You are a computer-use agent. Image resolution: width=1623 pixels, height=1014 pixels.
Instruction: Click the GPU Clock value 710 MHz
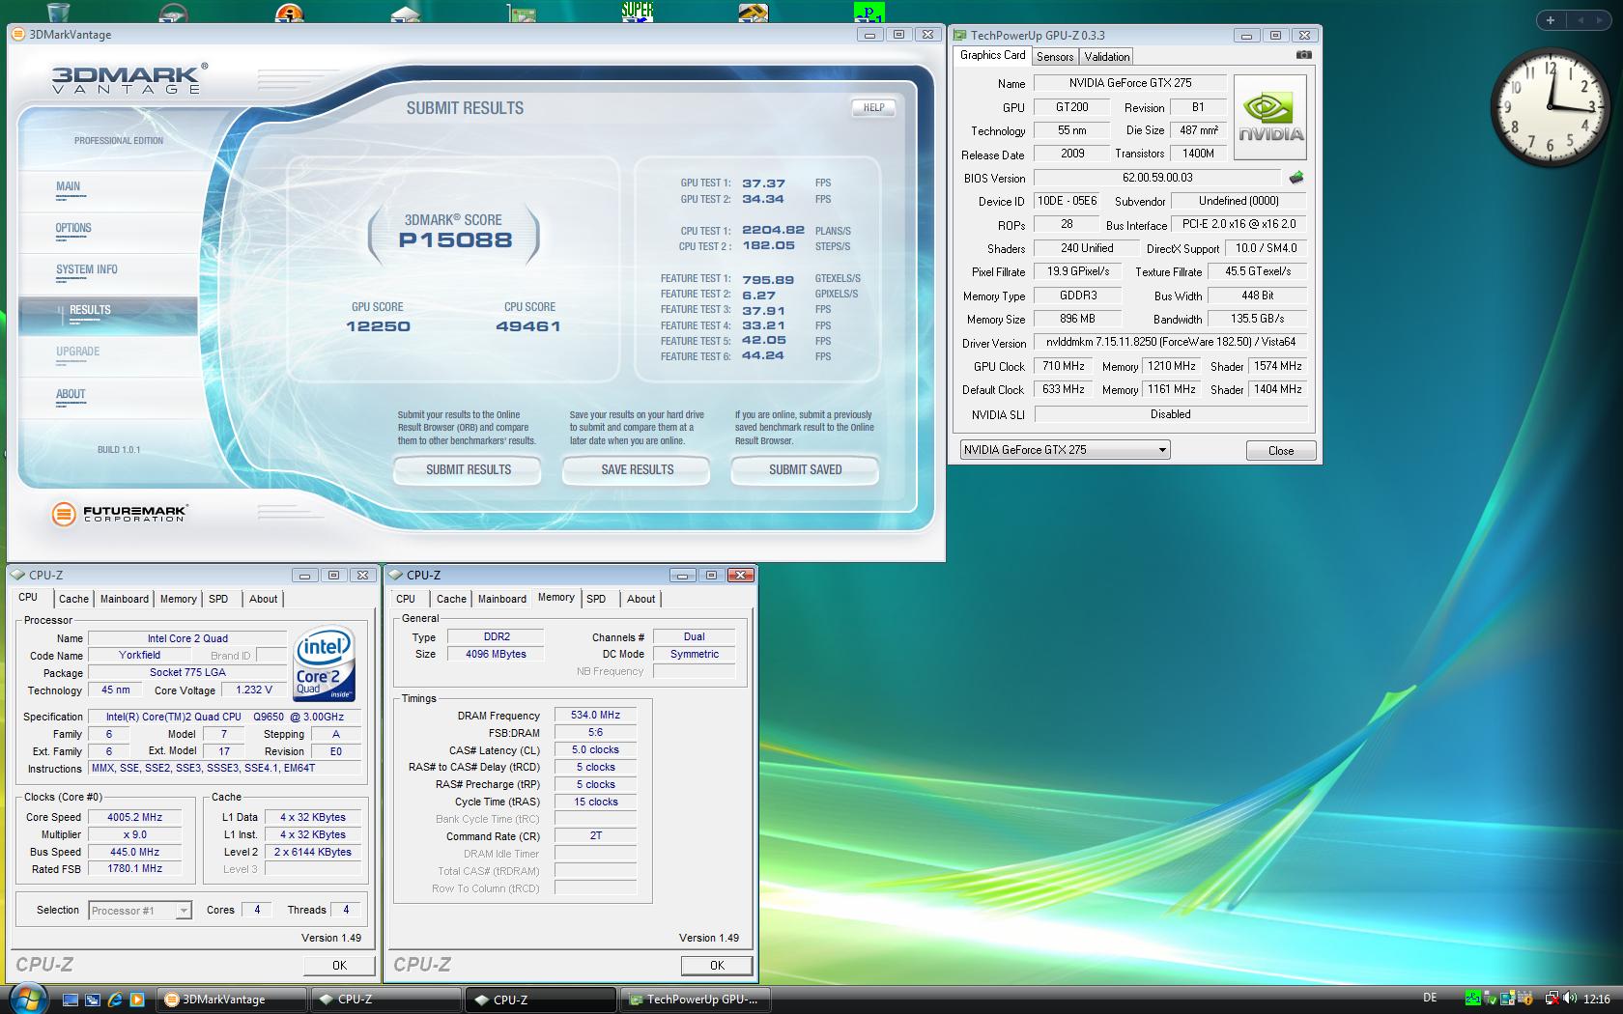pos(1063,366)
